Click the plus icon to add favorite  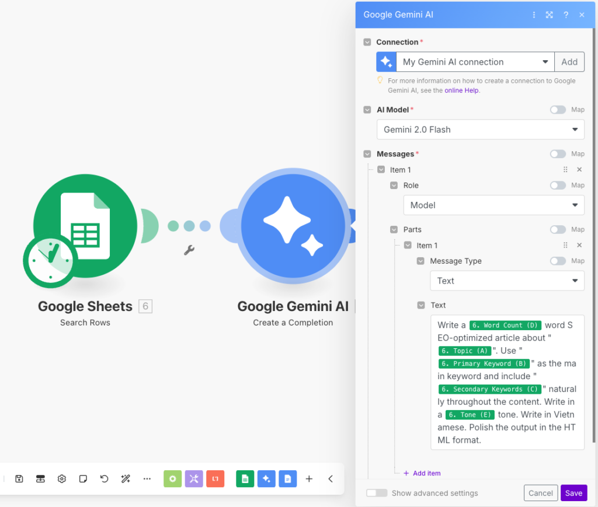309,479
